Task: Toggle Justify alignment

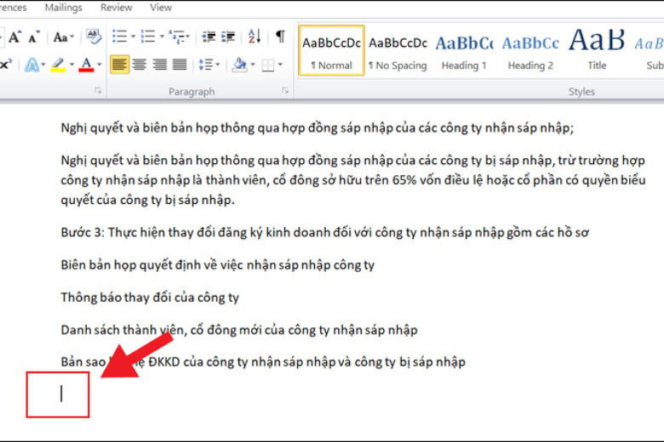Action: pyautogui.click(x=180, y=65)
